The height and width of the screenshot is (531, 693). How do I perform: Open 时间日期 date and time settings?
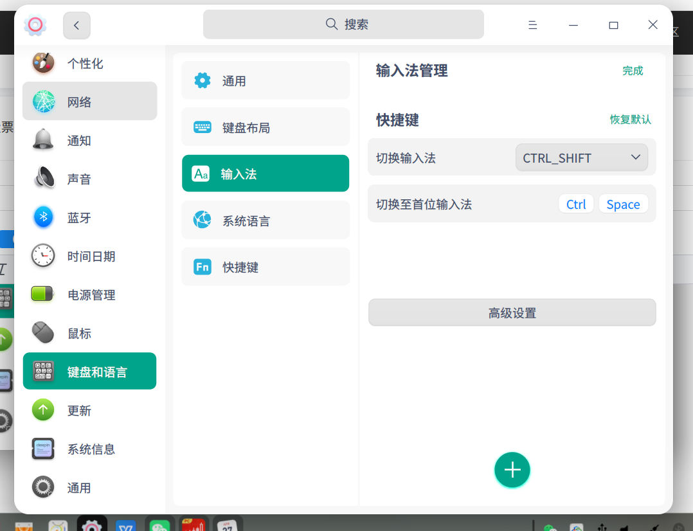(89, 256)
